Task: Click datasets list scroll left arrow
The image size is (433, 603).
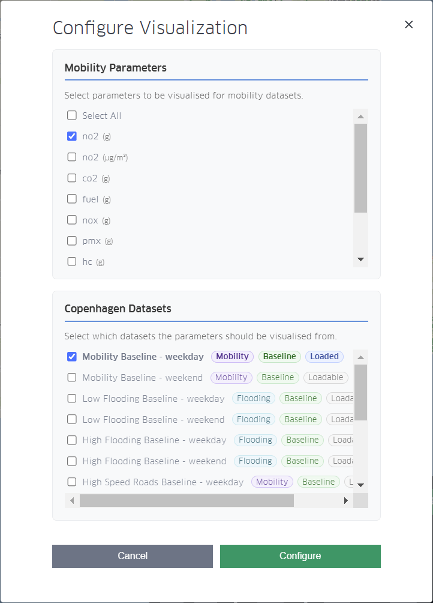Action: tap(72, 501)
